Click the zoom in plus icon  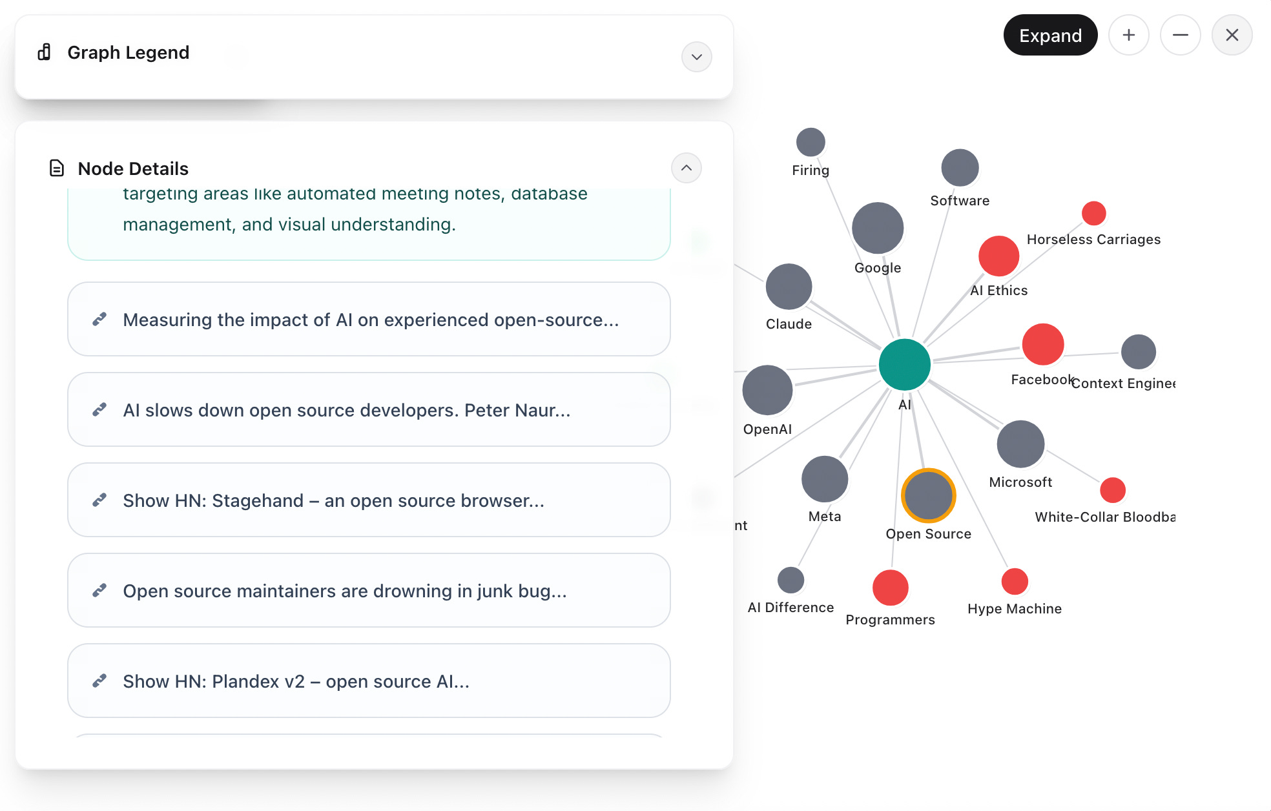(1128, 35)
